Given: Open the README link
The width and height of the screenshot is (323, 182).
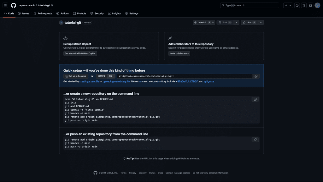Looking at the screenshot, I should coord(182,81).
